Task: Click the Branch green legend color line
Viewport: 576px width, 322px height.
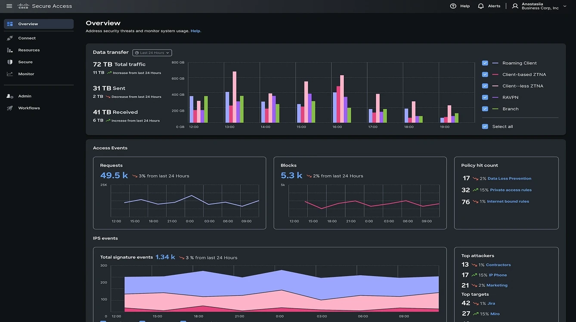Action: click(x=495, y=109)
